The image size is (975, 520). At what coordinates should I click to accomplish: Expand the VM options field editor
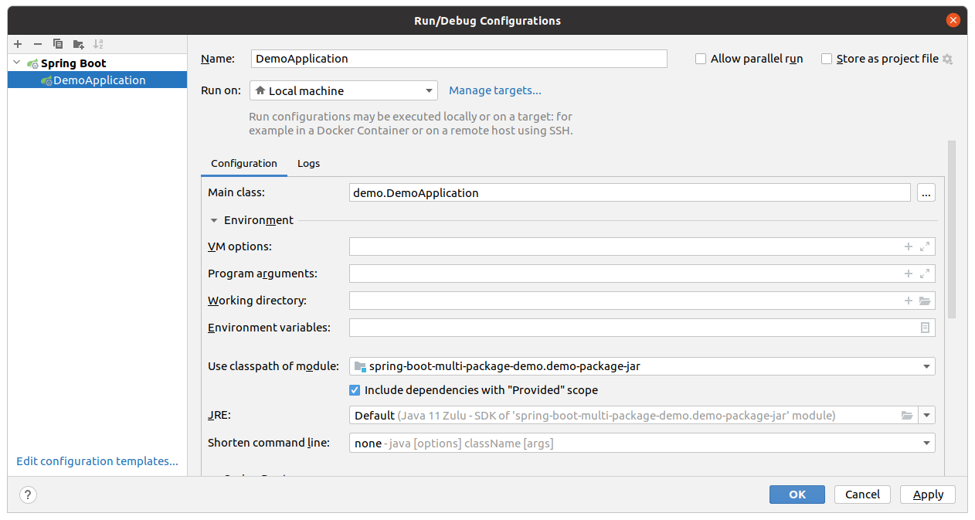(x=925, y=247)
